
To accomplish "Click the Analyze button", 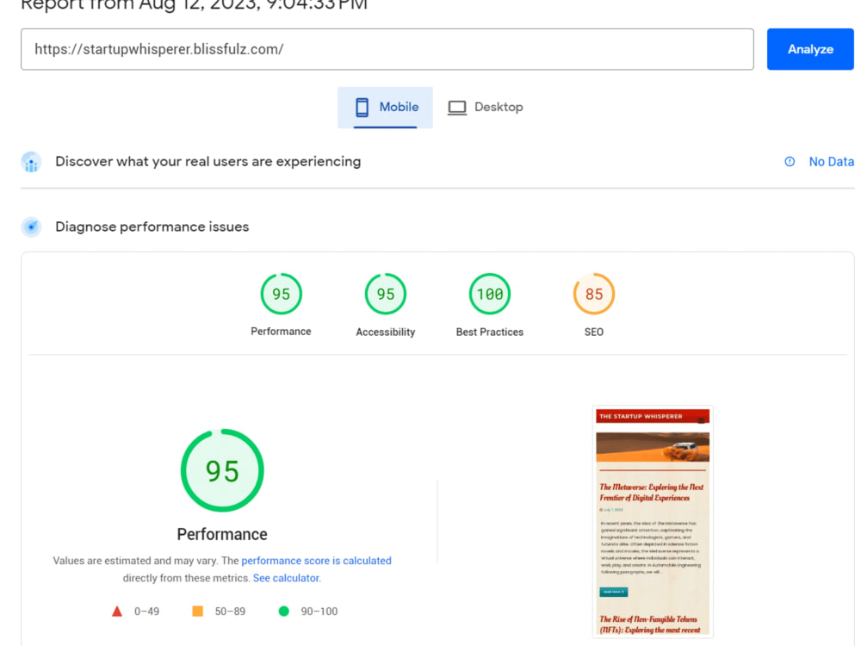I will click(x=810, y=49).
